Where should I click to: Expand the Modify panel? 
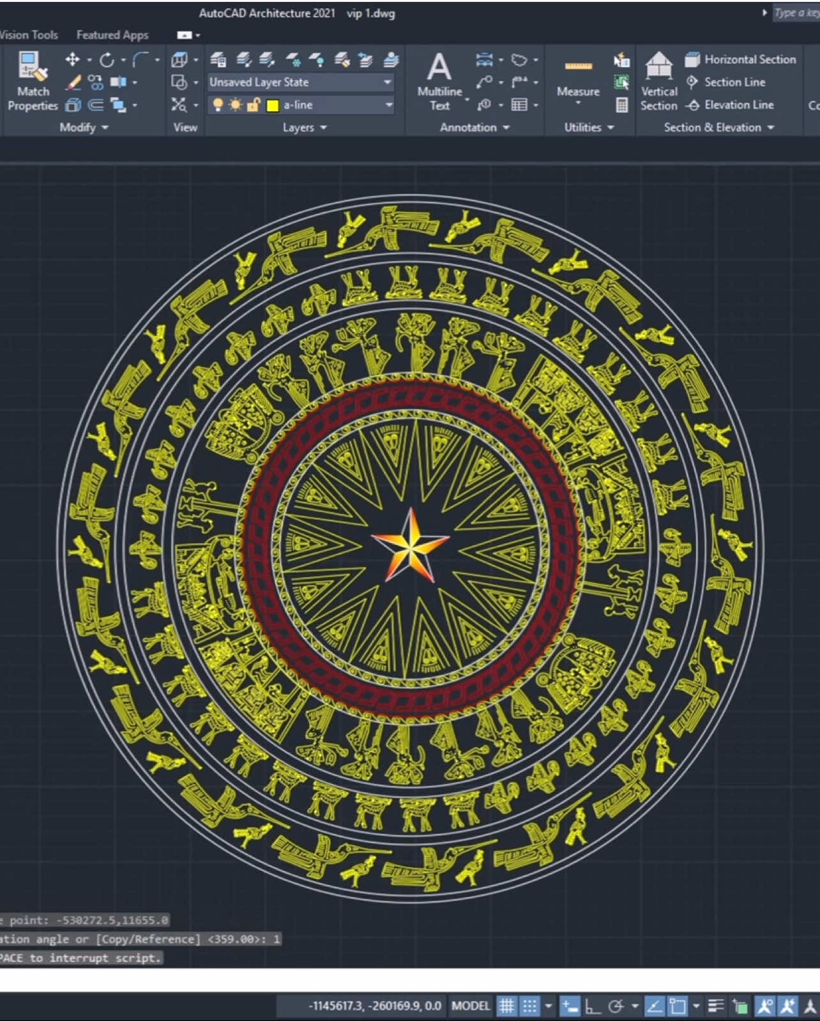[x=84, y=127]
